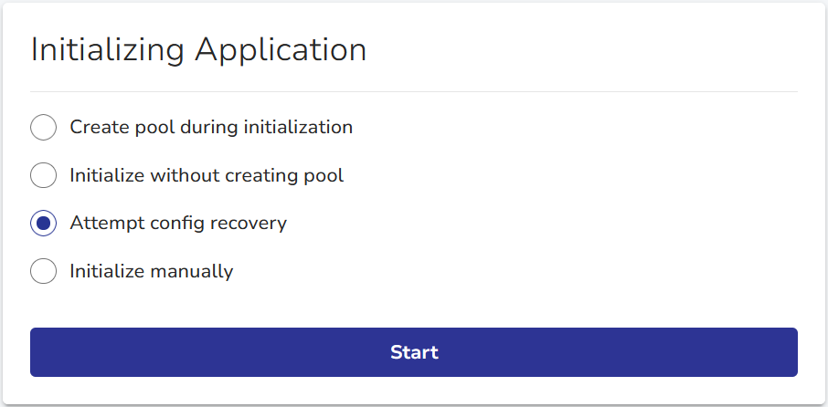Select the 'Create pool during initialization' radio button

pos(44,128)
